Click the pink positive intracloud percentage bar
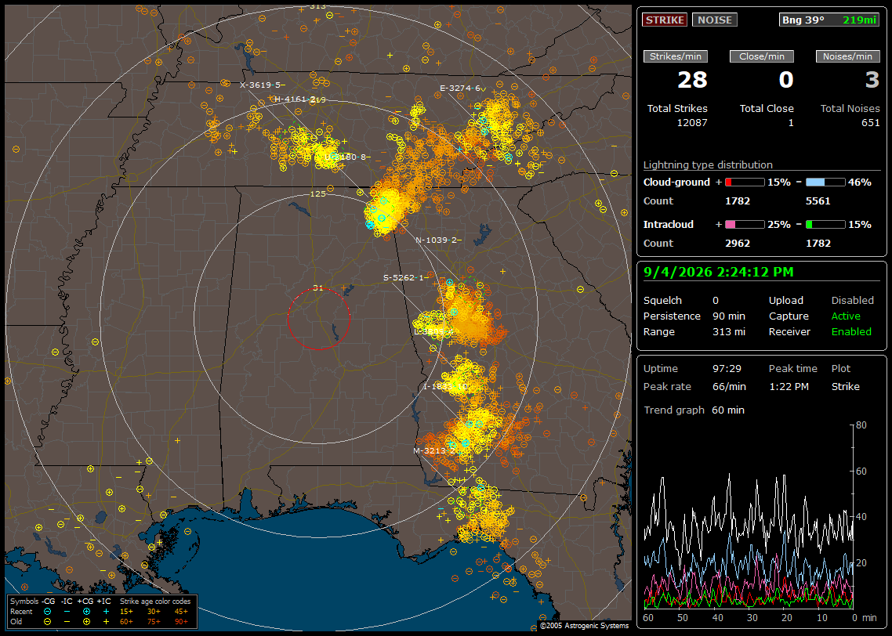 (x=745, y=225)
